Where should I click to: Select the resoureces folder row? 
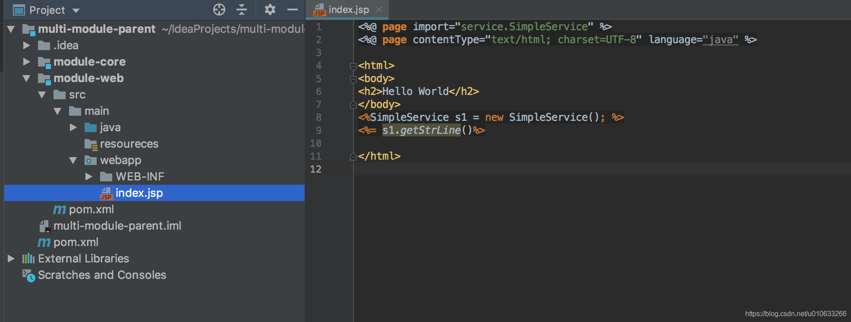click(x=154, y=144)
